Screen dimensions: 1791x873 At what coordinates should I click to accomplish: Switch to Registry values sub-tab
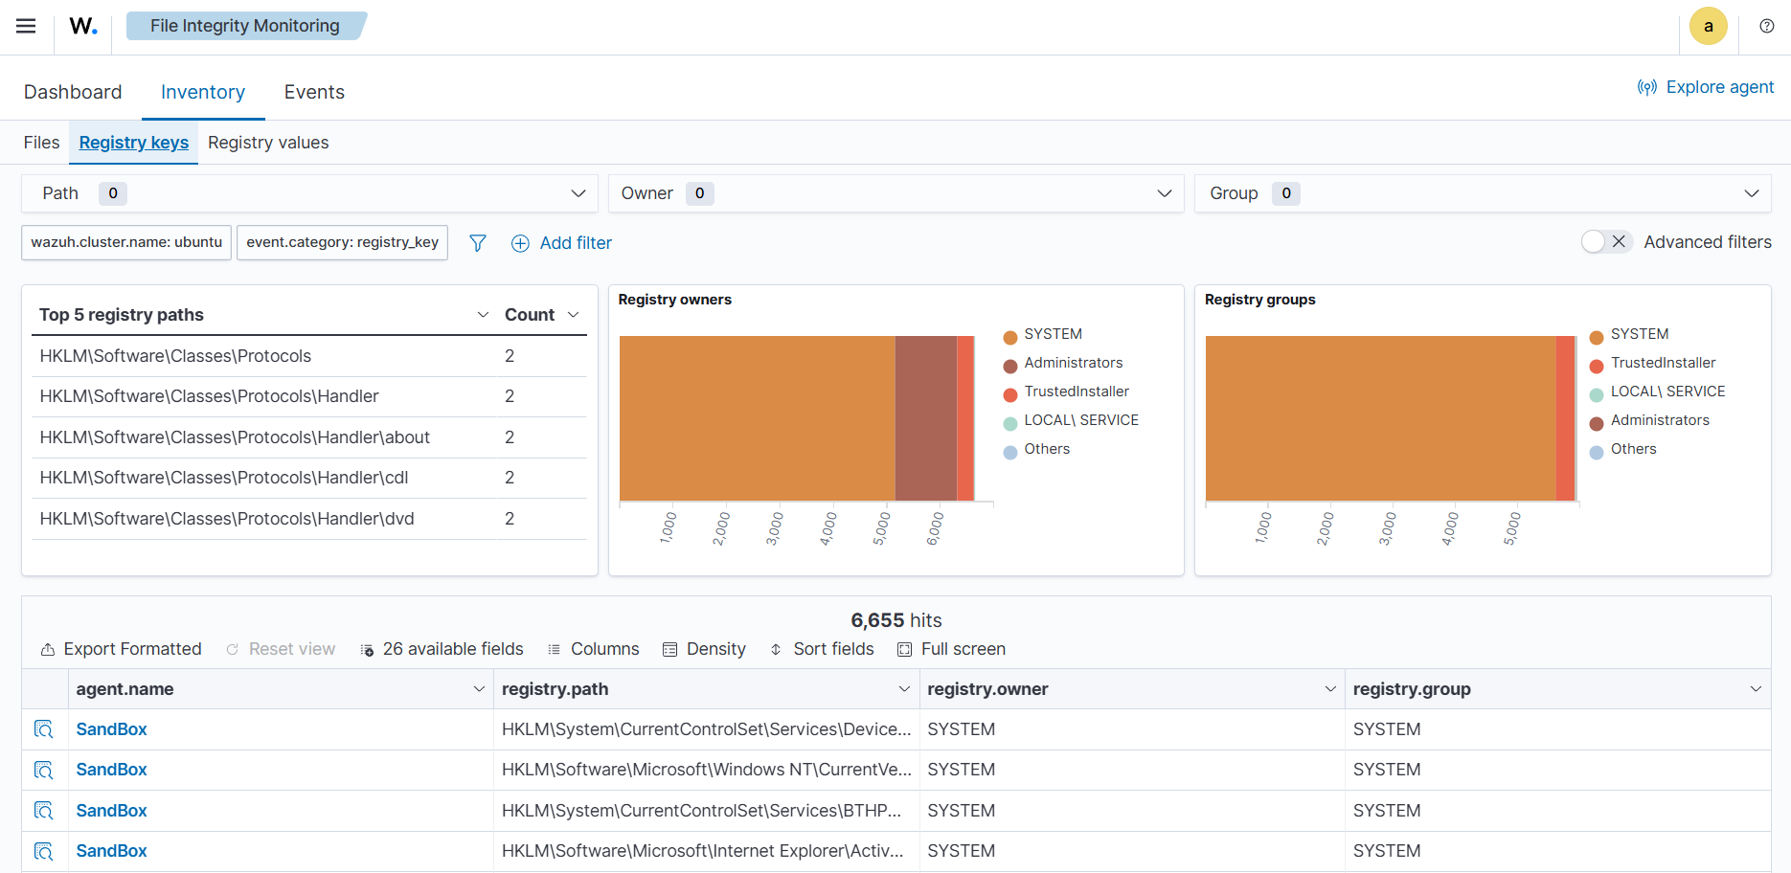click(x=268, y=143)
